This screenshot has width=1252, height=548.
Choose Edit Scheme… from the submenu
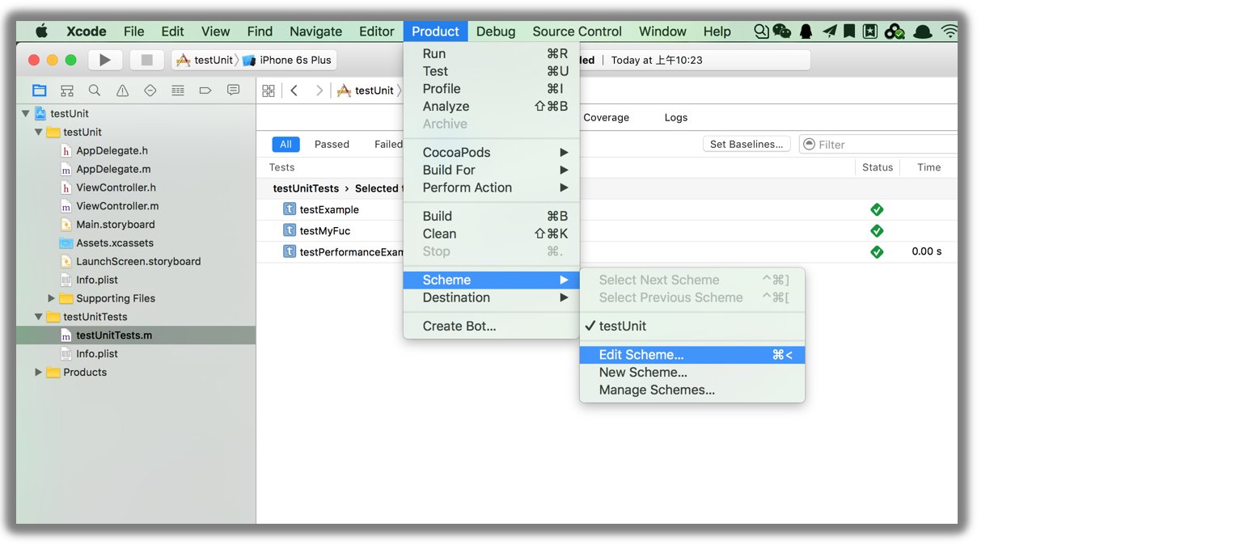pos(641,355)
